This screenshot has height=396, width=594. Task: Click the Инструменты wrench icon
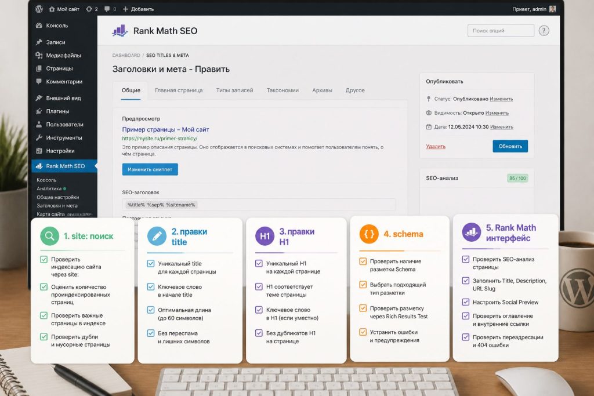(x=39, y=138)
